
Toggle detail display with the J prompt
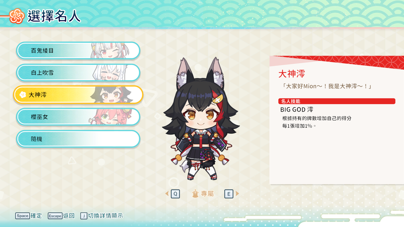tap(102, 216)
